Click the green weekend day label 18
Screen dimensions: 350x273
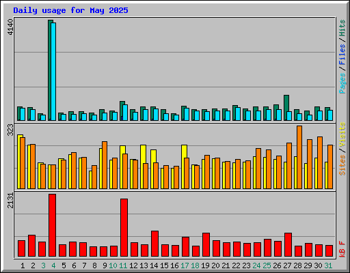(x=195, y=265)
